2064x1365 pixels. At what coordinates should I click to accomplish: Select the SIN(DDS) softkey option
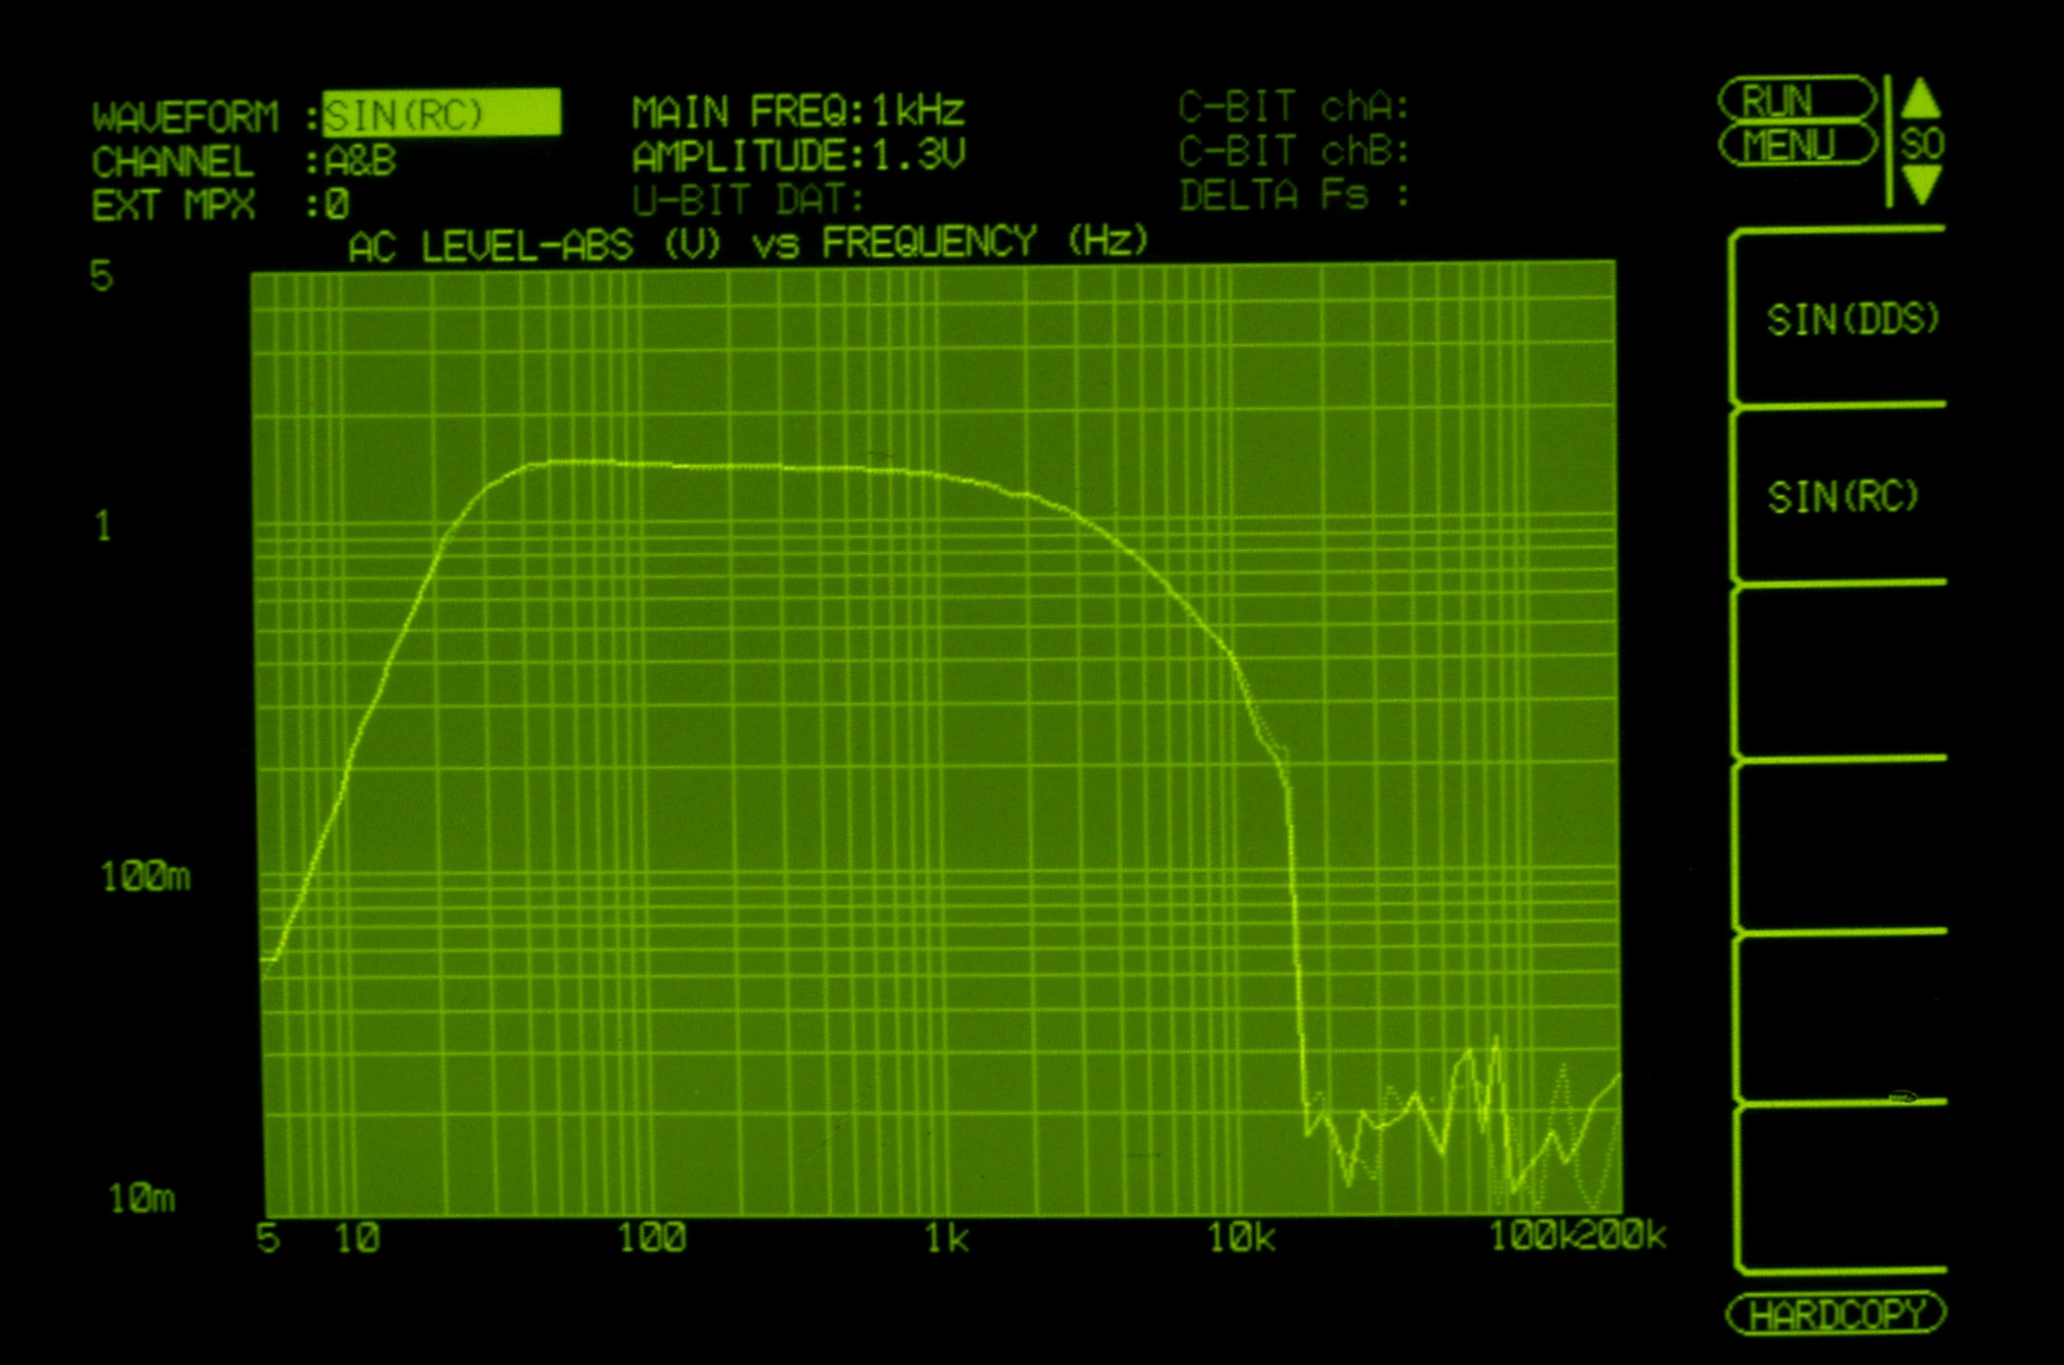click(1851, 320)
